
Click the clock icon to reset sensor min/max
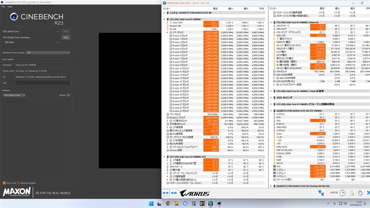pos(342,193)
